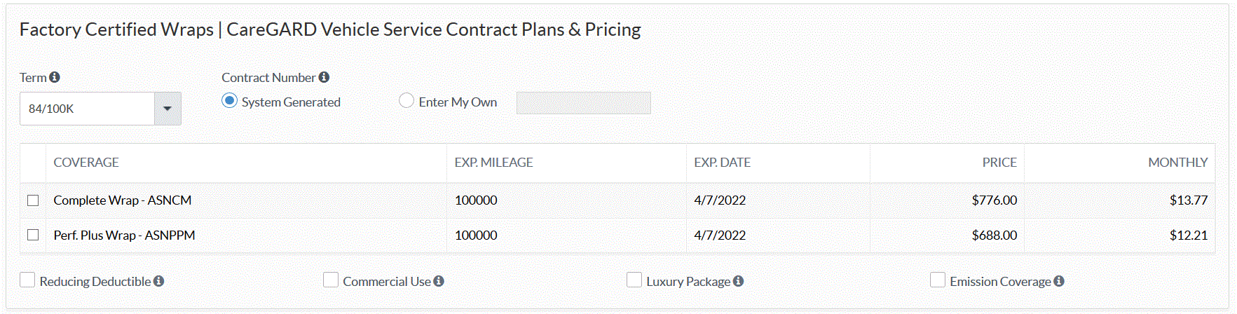Click the Reducing Deductible info icon
This screenshot has width=1237, height=314.
159,281
